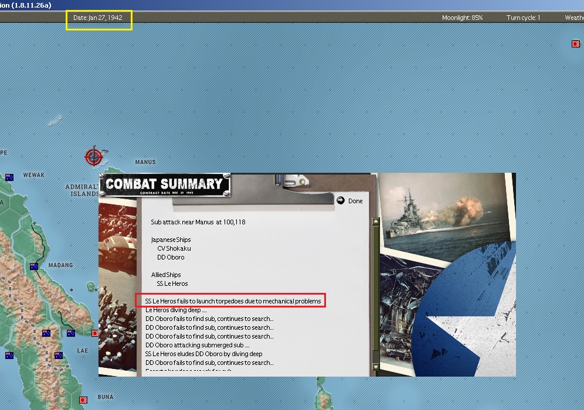
Task: Click 'SS Le Heros eludes DD Oboro' line
Action: point(203,354)
